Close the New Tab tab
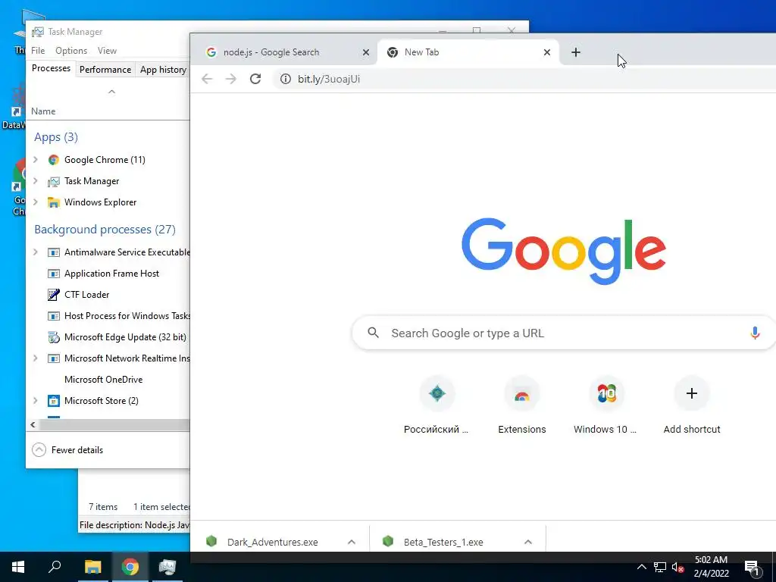The image size is (776, 582). tap(547, 52)
